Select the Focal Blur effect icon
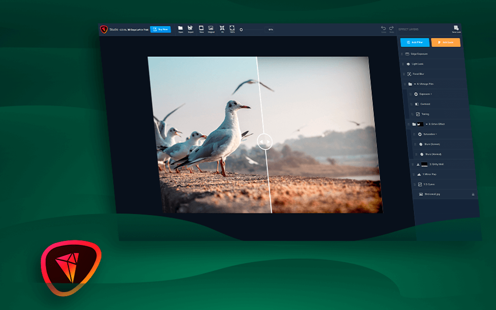 410,74
